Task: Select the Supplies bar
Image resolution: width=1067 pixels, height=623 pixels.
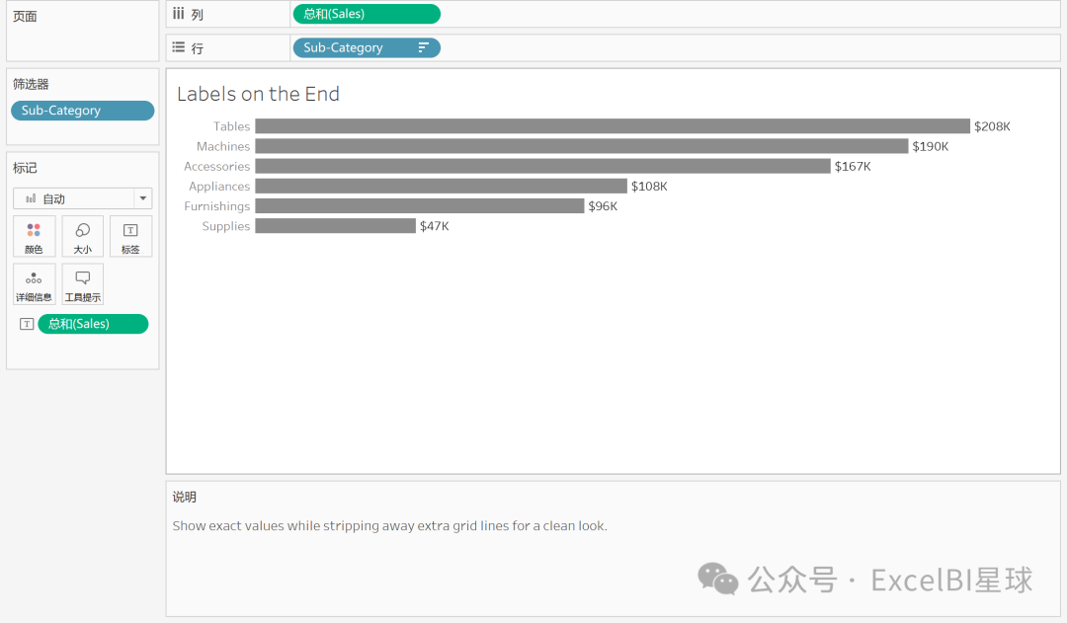Action: (335, 226)
